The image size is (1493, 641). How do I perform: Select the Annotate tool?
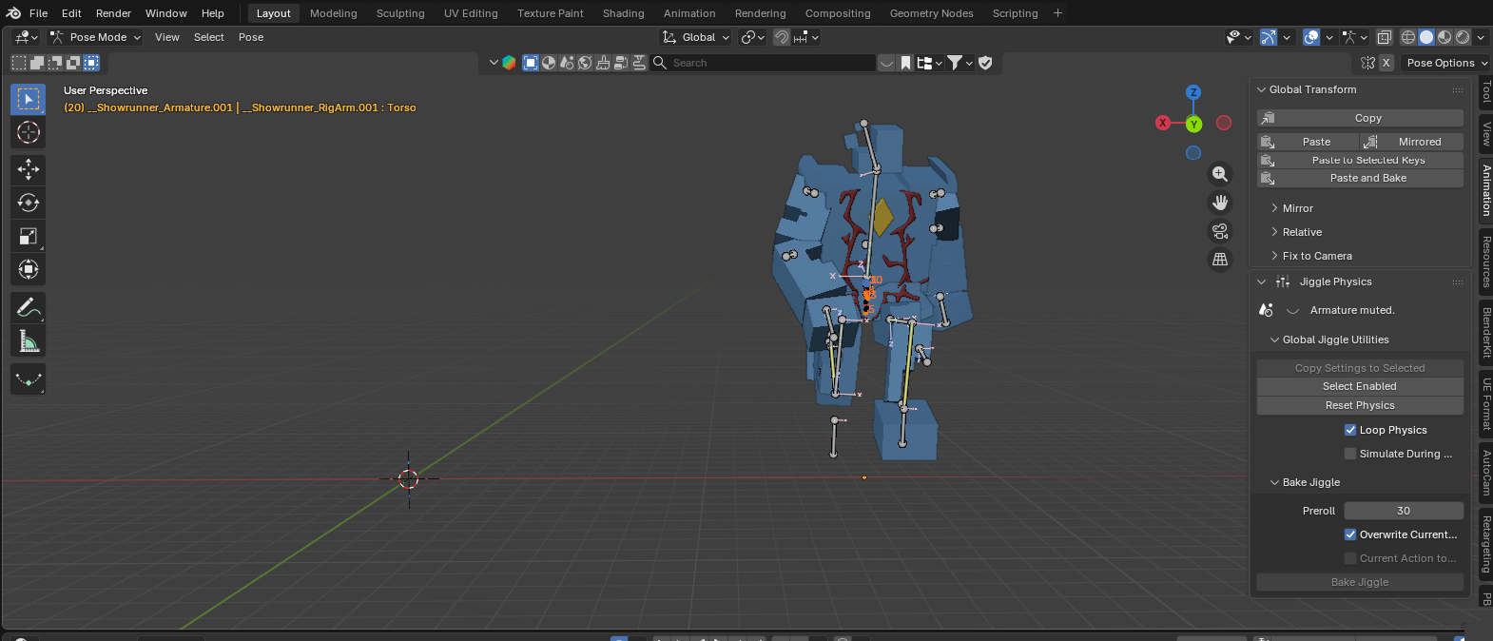[x=29, y=307]
